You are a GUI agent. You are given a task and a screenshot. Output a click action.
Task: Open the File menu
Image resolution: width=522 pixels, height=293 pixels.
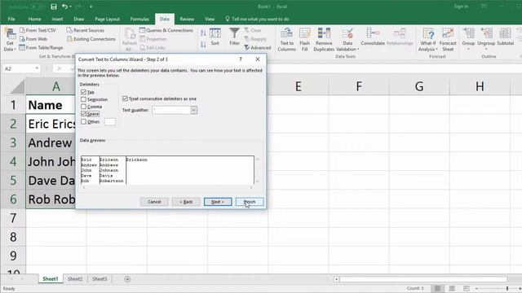click(x=11, y=19)
